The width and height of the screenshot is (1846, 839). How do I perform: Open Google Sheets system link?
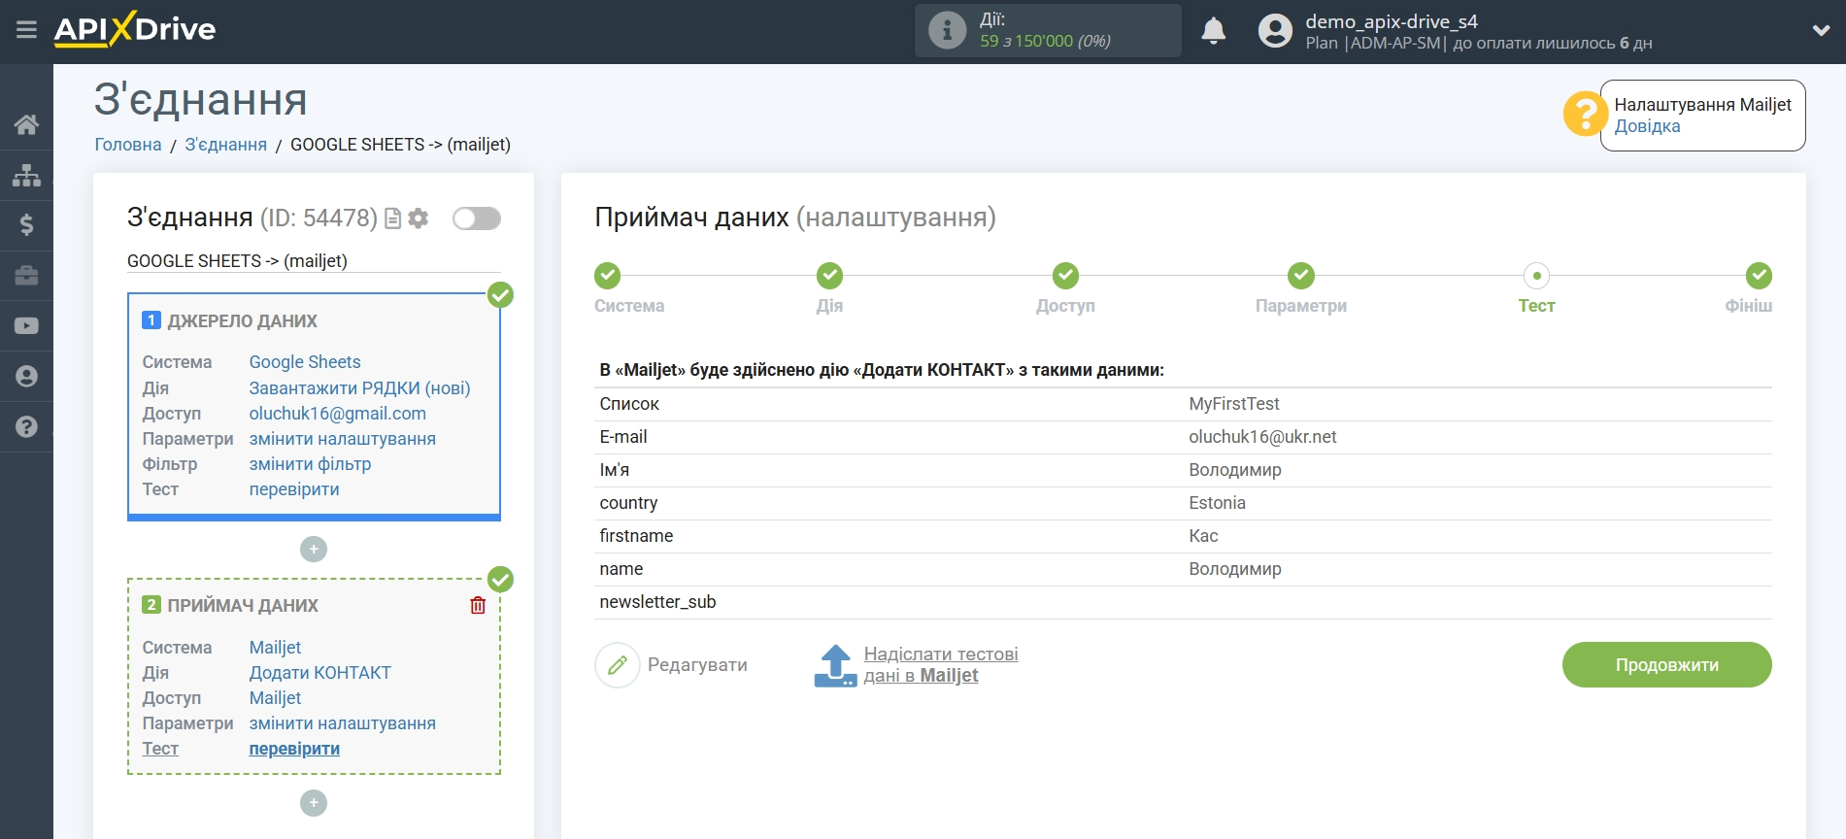click(305, 362)
